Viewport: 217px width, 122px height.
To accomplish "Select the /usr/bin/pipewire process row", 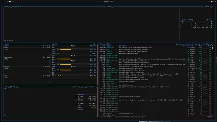I will pyautogui.click(x=156, y=113).
